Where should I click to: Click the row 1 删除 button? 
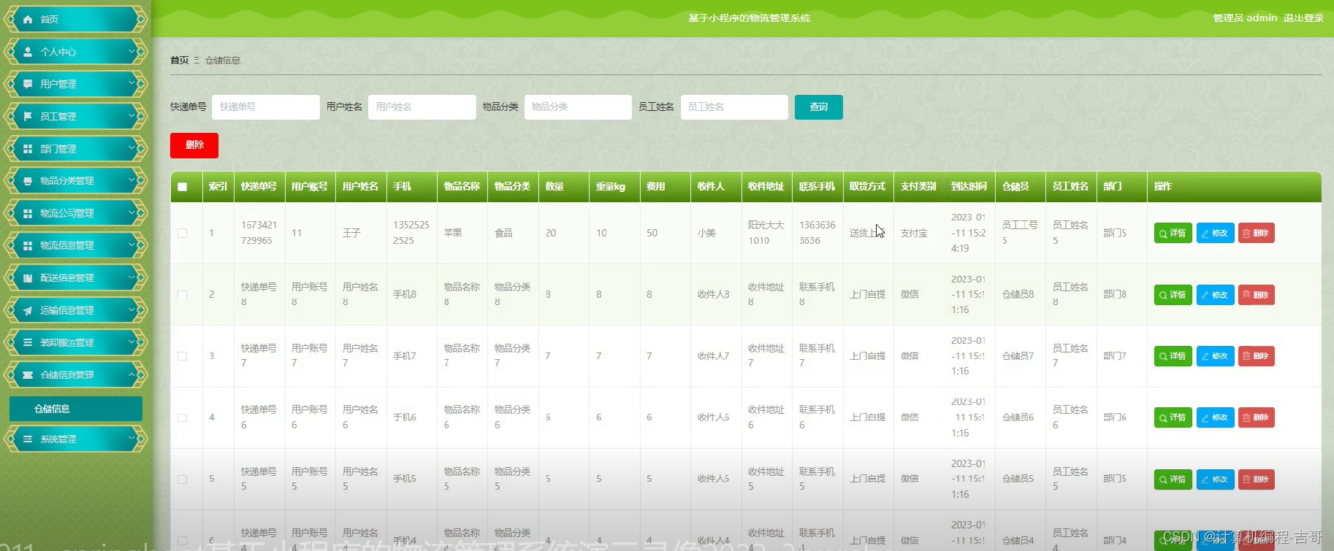(x=1257, y=234)
